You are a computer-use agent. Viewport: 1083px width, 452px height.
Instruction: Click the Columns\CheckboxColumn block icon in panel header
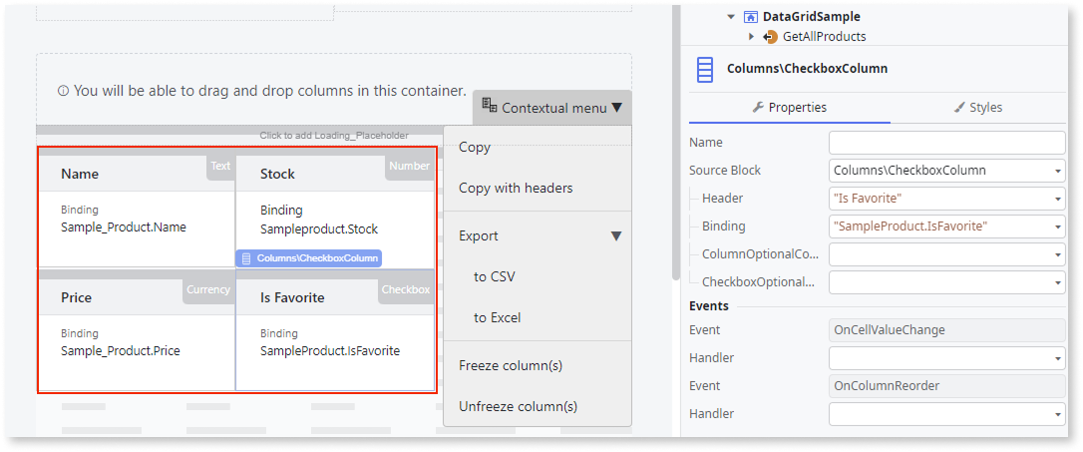coord(704,71)
